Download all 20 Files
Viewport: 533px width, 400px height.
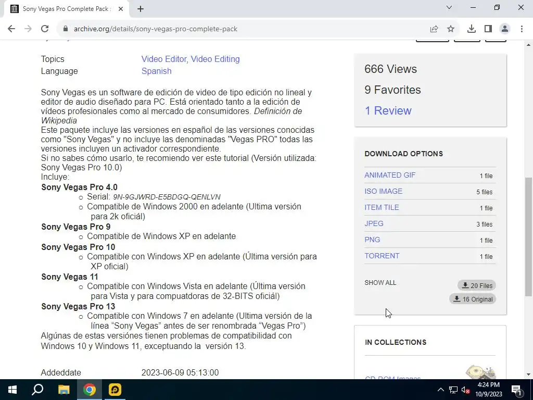click(x=477, y=286)
